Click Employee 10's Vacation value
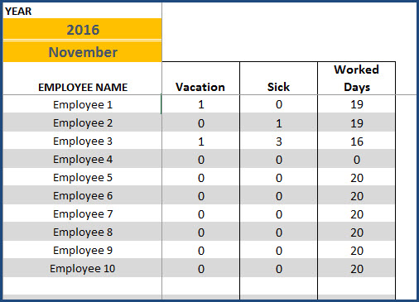 pyautogui.click(x=200, y=268)
